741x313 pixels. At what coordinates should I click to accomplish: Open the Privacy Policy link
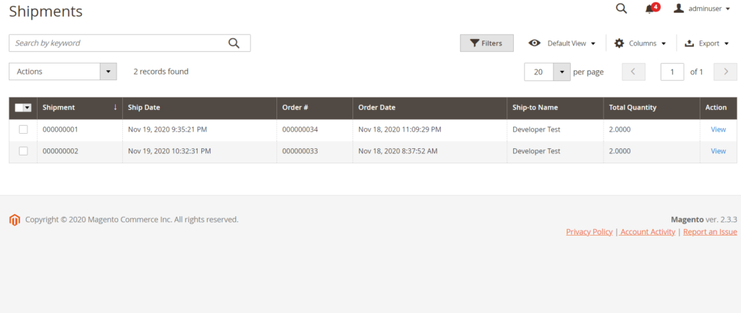click(589, 232)
